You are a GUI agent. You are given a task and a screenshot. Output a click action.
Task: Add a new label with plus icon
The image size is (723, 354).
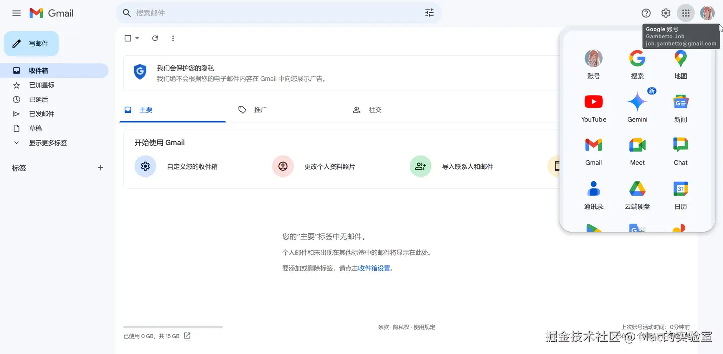(100, 168)
